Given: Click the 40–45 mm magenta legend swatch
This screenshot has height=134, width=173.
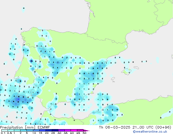Looking at the screenshot, I should click(x=74, y=130).
